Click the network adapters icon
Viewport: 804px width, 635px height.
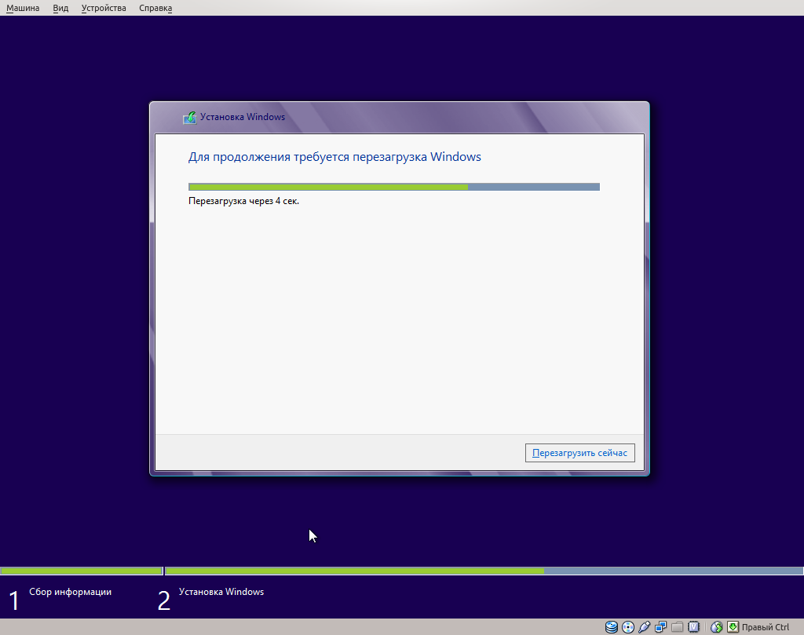(x=661, y=626)
